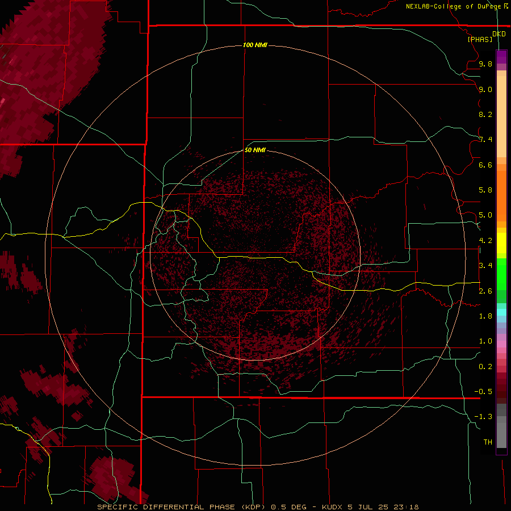Click the 8.2 value on the color scale
This screenshot has width=511, height=511.
(x=485, y=114)
